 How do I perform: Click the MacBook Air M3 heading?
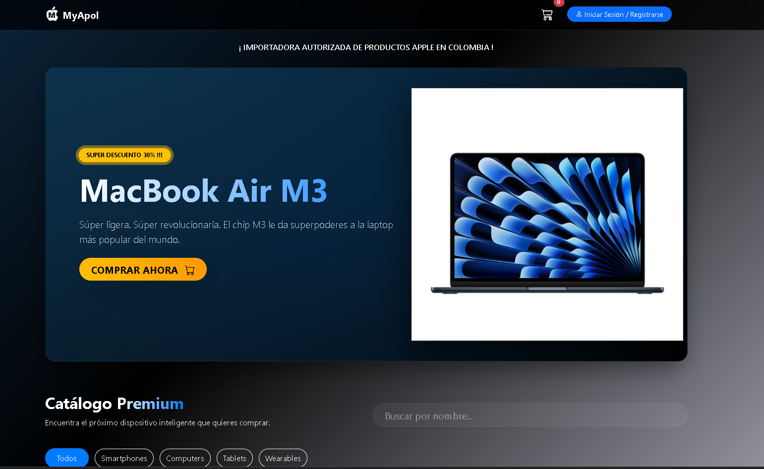click(203, 191)
